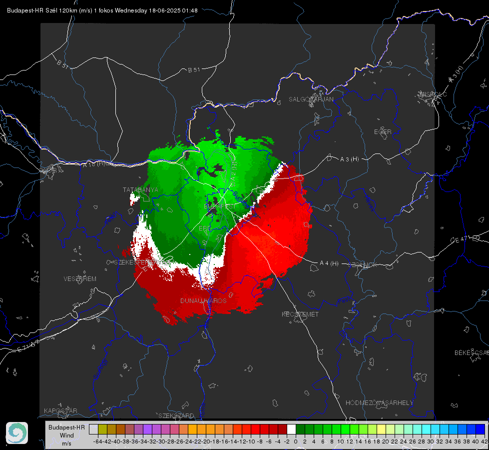This screenshot has width=489, height=450.
Task: Click the TATABANYA city label
Action: pos(140,189)
